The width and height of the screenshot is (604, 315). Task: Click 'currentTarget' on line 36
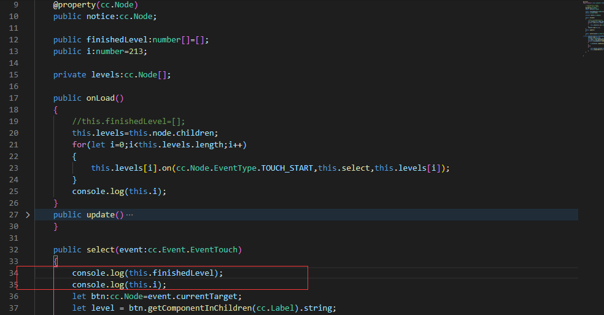207,297
